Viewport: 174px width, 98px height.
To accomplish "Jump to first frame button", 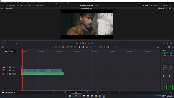I will tap(77, 43).
